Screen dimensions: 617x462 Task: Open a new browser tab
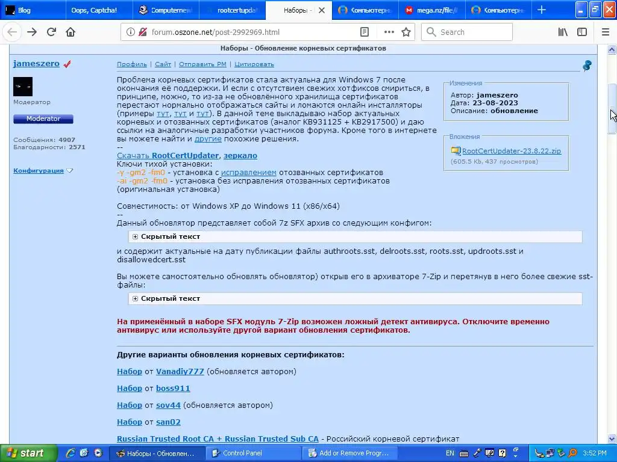tap(542, 10)
